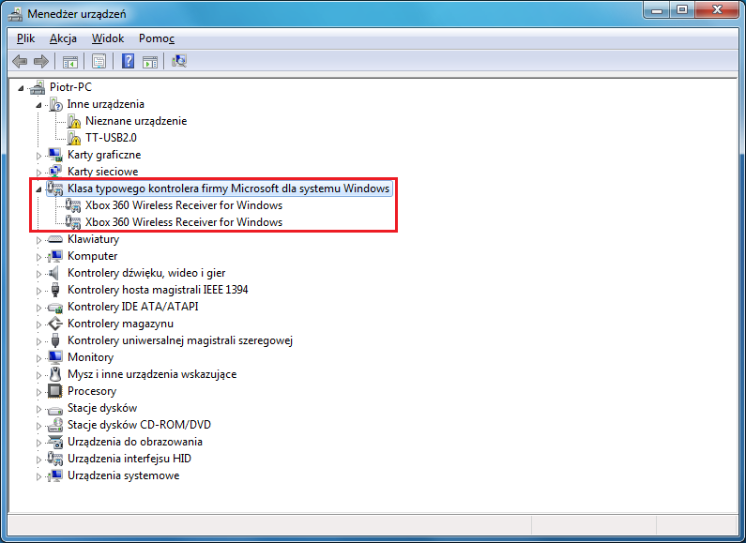Expand the Stacje dysków CD-ROM/DVD branch
The width and height of the screenshot is (746, 543).
[39, 426]
